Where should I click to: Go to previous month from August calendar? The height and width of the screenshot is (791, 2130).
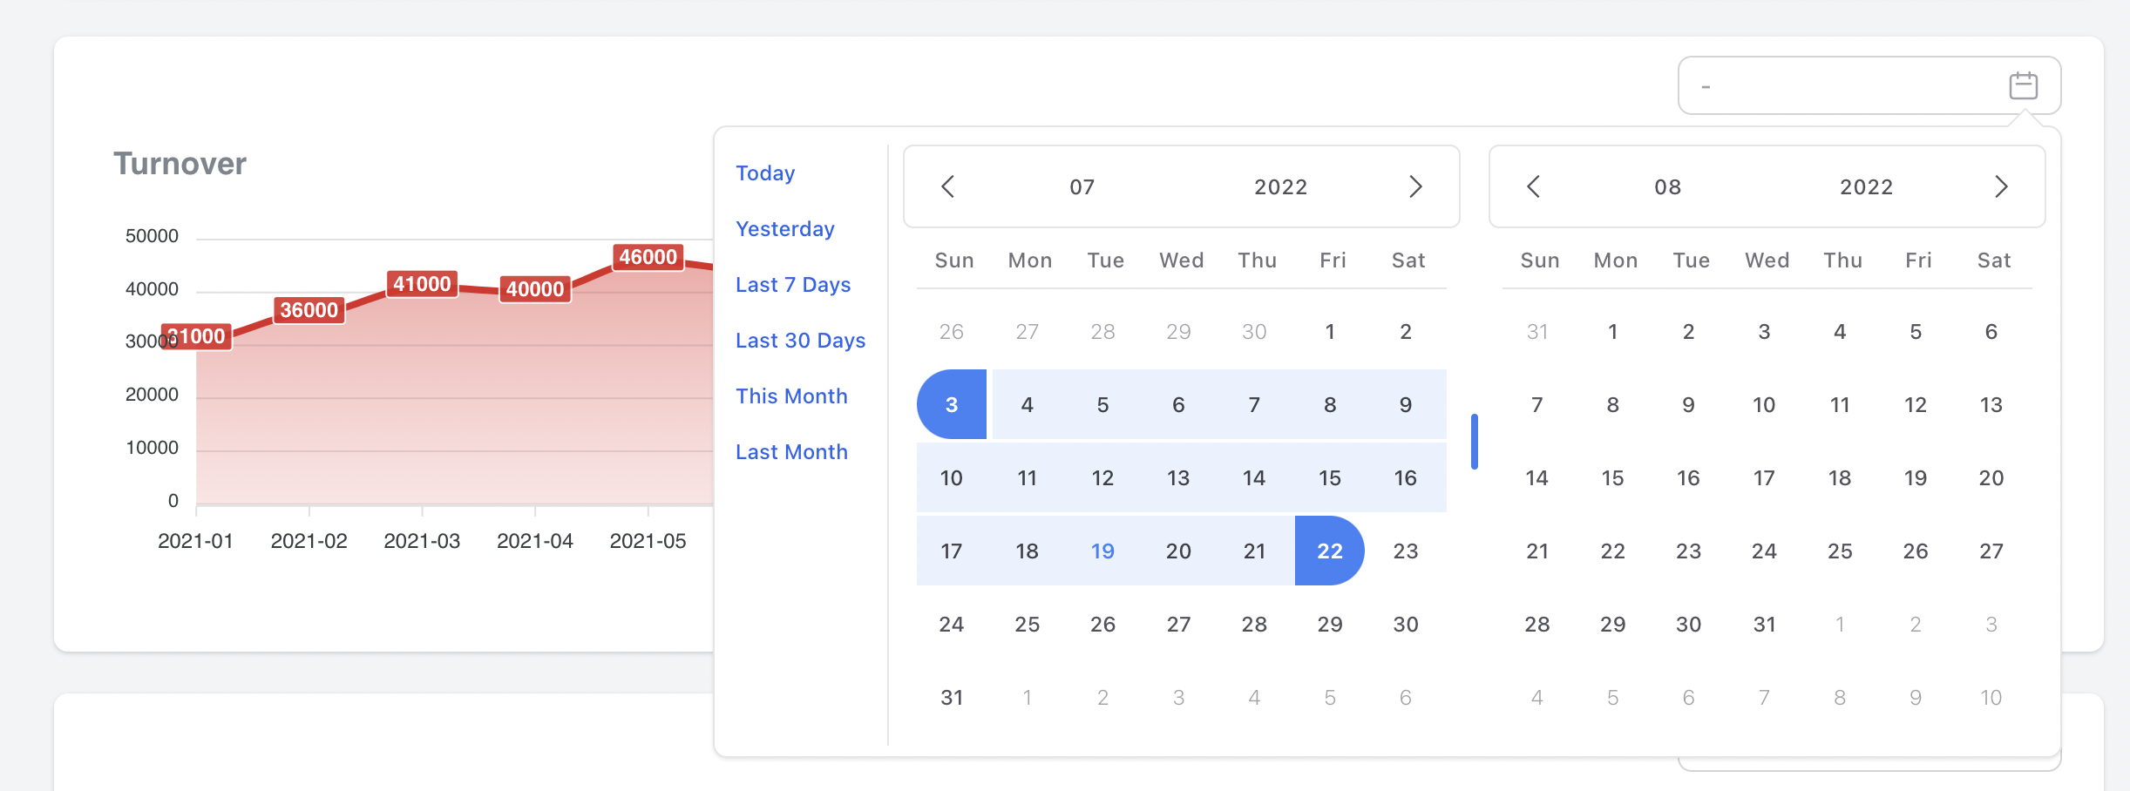tap(1534, 186)
